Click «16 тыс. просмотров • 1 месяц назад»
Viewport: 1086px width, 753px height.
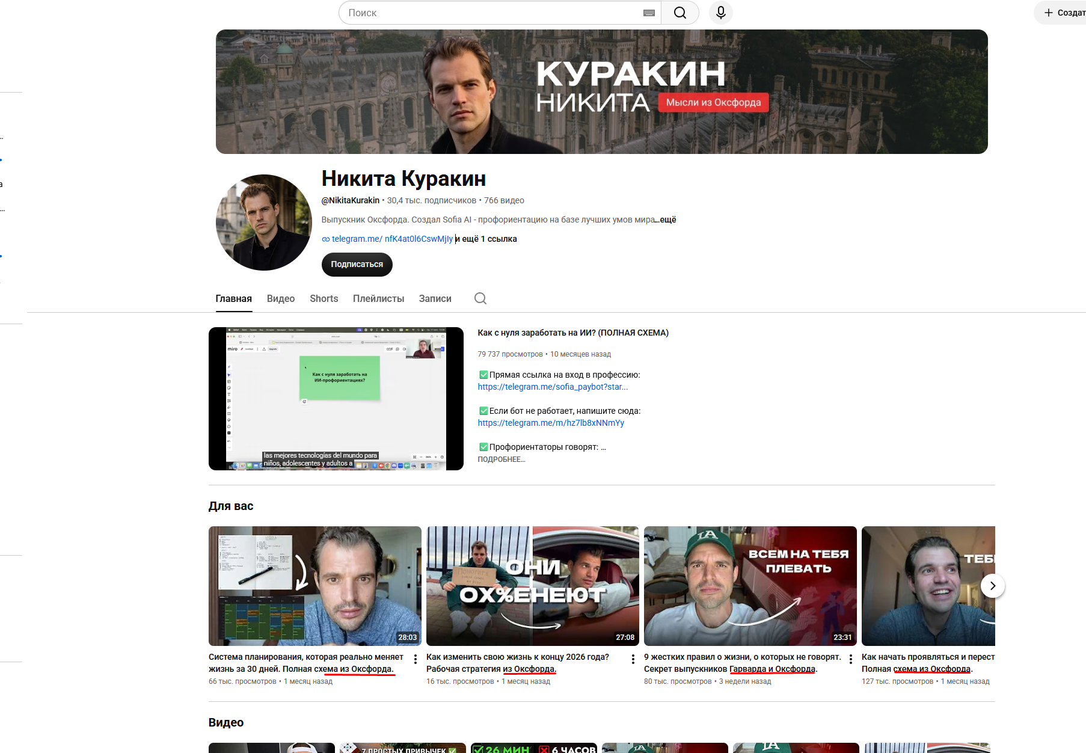coord(488,681)
